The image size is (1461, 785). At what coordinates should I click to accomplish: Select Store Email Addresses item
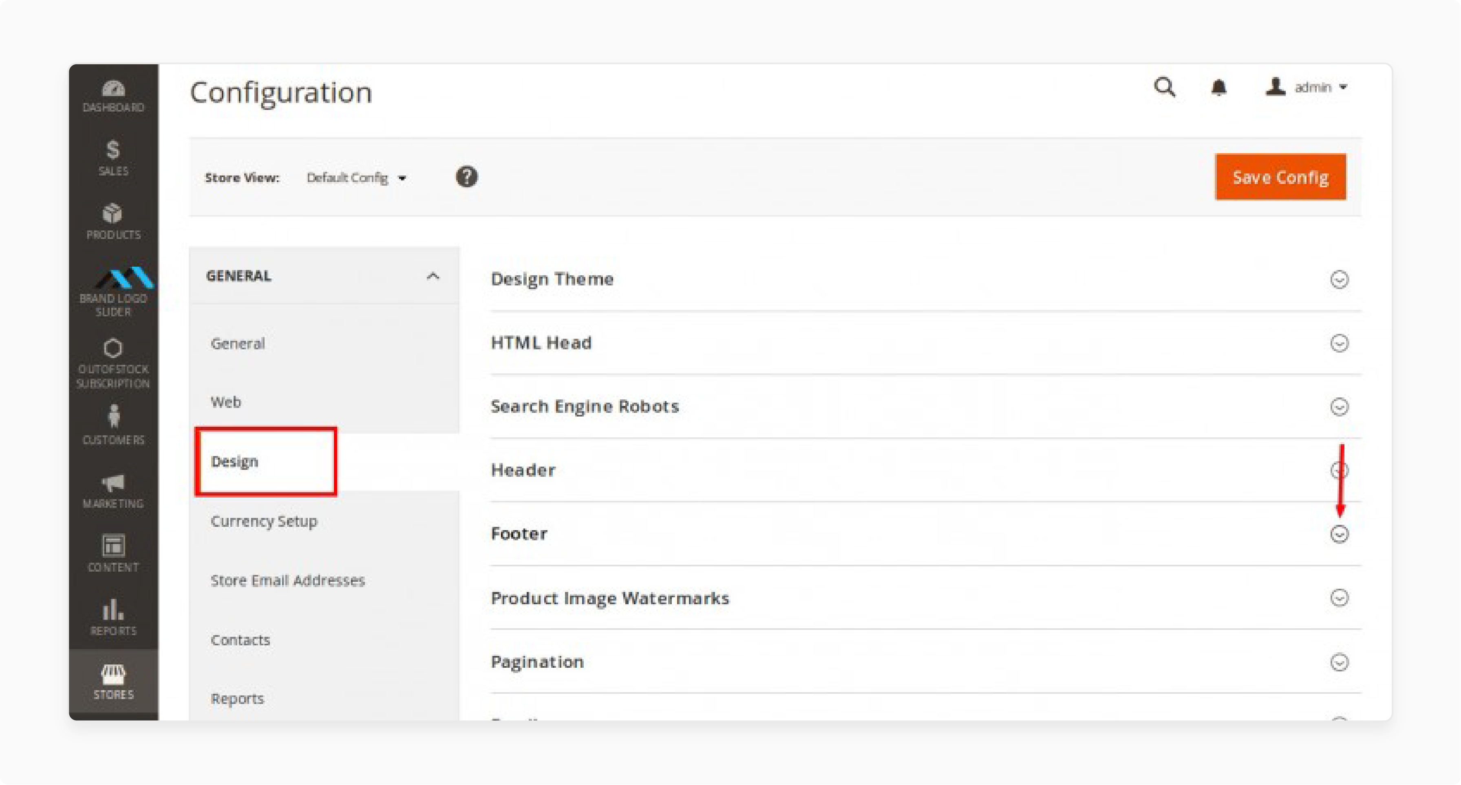pos(287,581)
